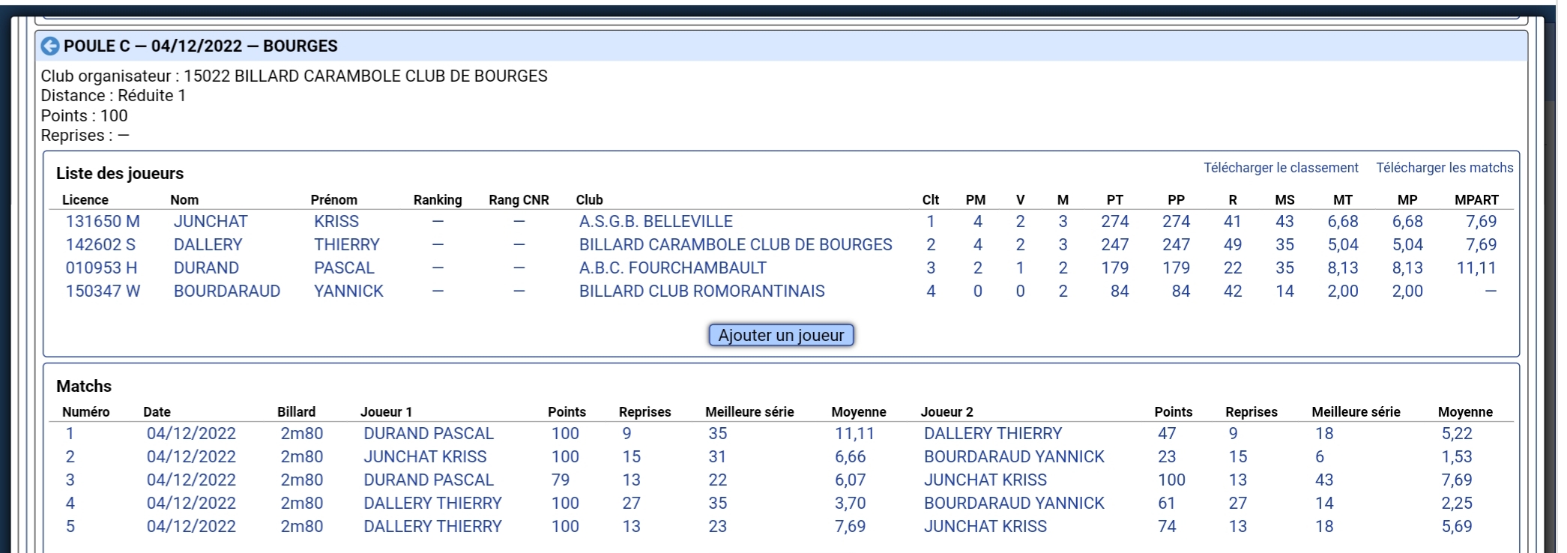Click the first name THIERRY
This screenshot has height=553, width=1567.
pos(347,245)
